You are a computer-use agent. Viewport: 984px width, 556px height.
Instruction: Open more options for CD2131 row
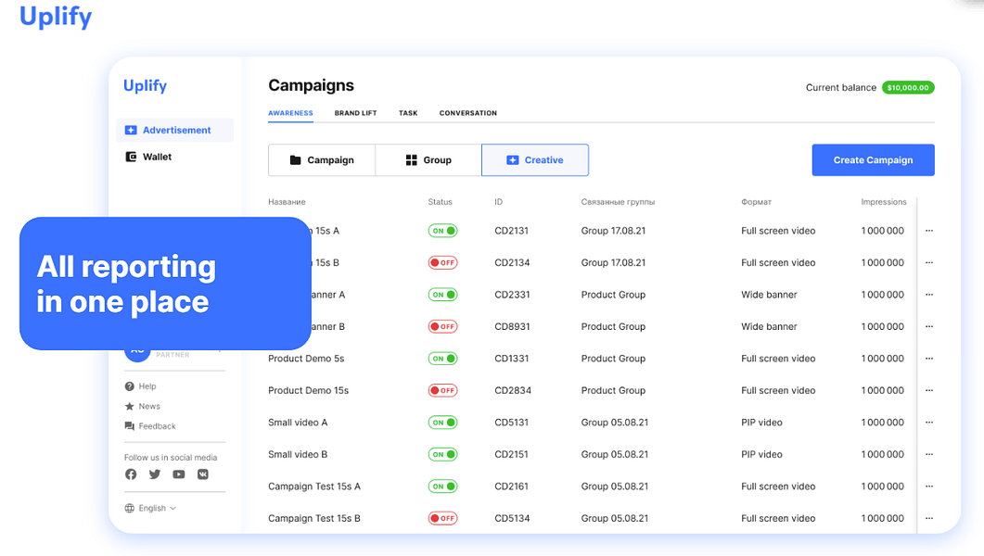928,231
